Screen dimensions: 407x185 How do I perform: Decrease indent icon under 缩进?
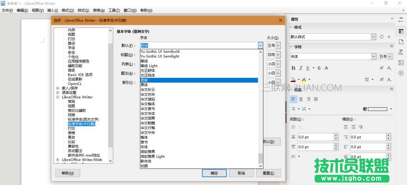353,127
